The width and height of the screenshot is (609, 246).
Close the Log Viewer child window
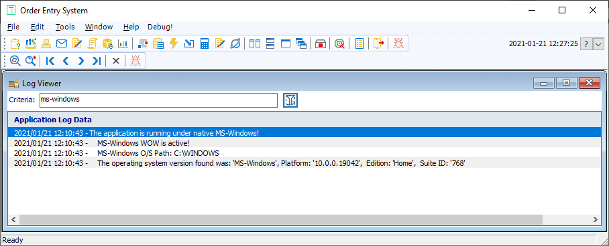[589, 83]
